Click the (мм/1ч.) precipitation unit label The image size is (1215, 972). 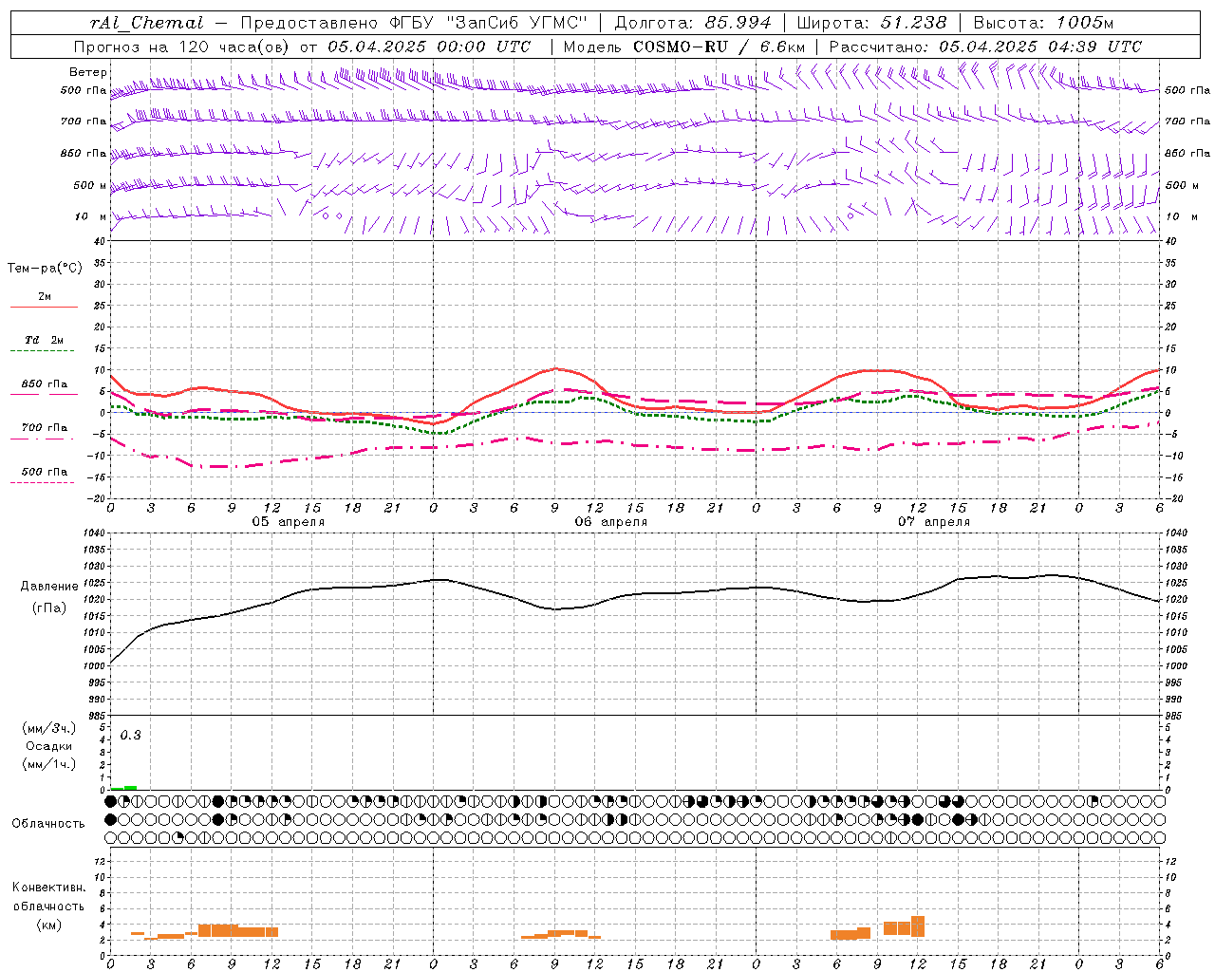48,764
